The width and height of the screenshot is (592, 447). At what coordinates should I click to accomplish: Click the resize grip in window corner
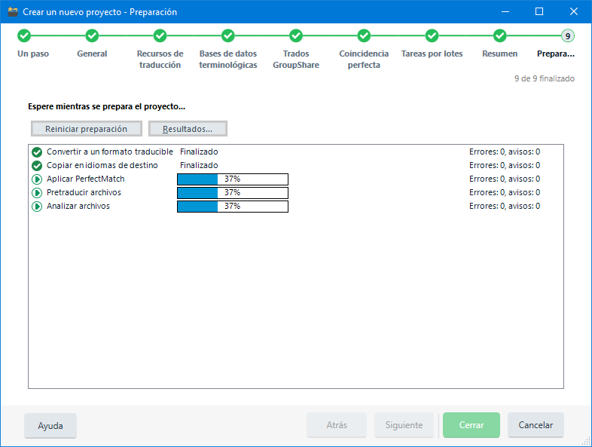tap(586, 441)
